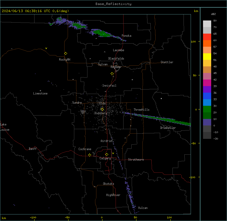Click the white asterisk above Limestone label

(x=40, y=91)
